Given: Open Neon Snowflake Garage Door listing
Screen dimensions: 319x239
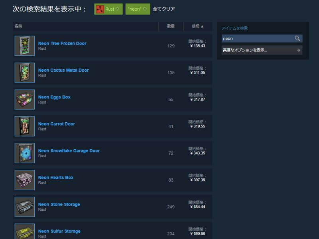Looking at the screenshot, I should point(69,151).
